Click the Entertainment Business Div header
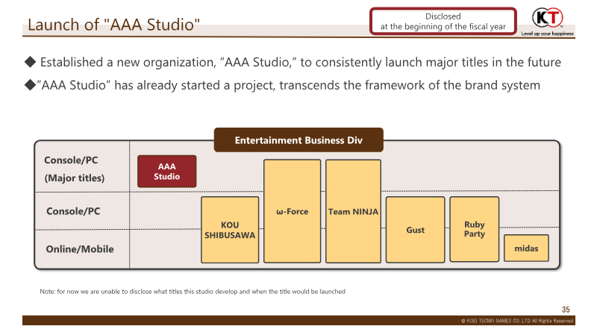Image resolution: width=597 pixels, height=335 pixels. tap(298, 140)
